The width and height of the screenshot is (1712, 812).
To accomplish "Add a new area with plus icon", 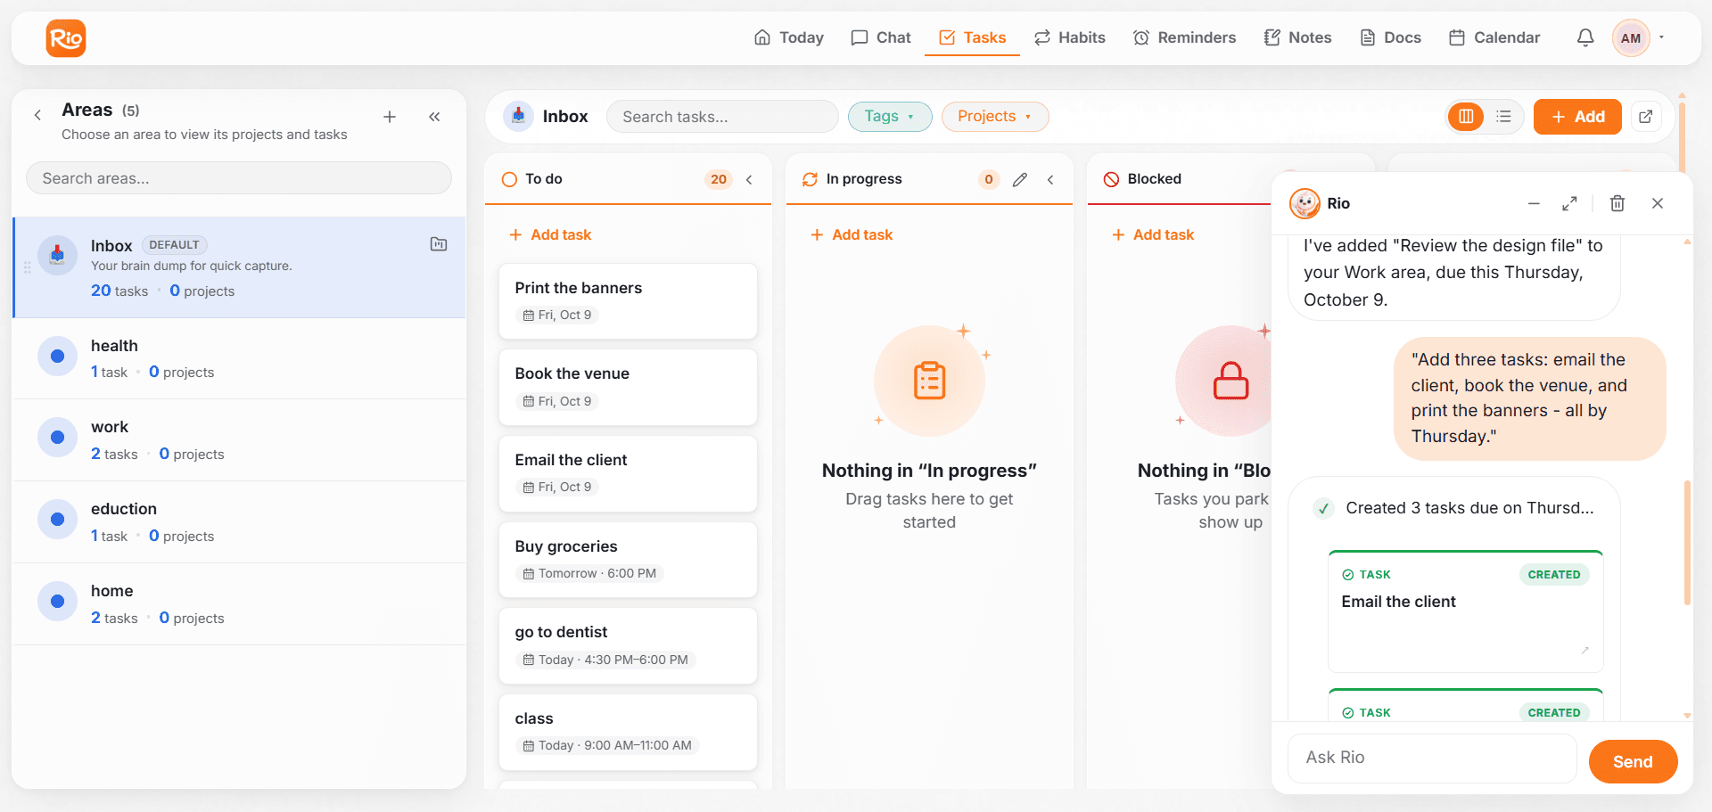I will [390, 117].
